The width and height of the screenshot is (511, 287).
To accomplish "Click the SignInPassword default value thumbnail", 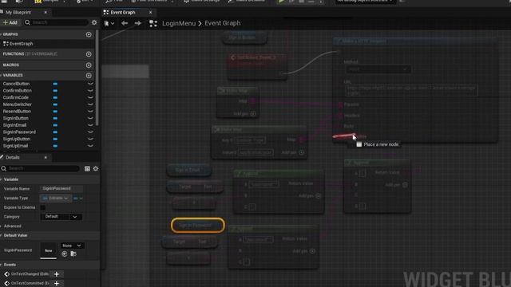I will [x=48, y=250].
